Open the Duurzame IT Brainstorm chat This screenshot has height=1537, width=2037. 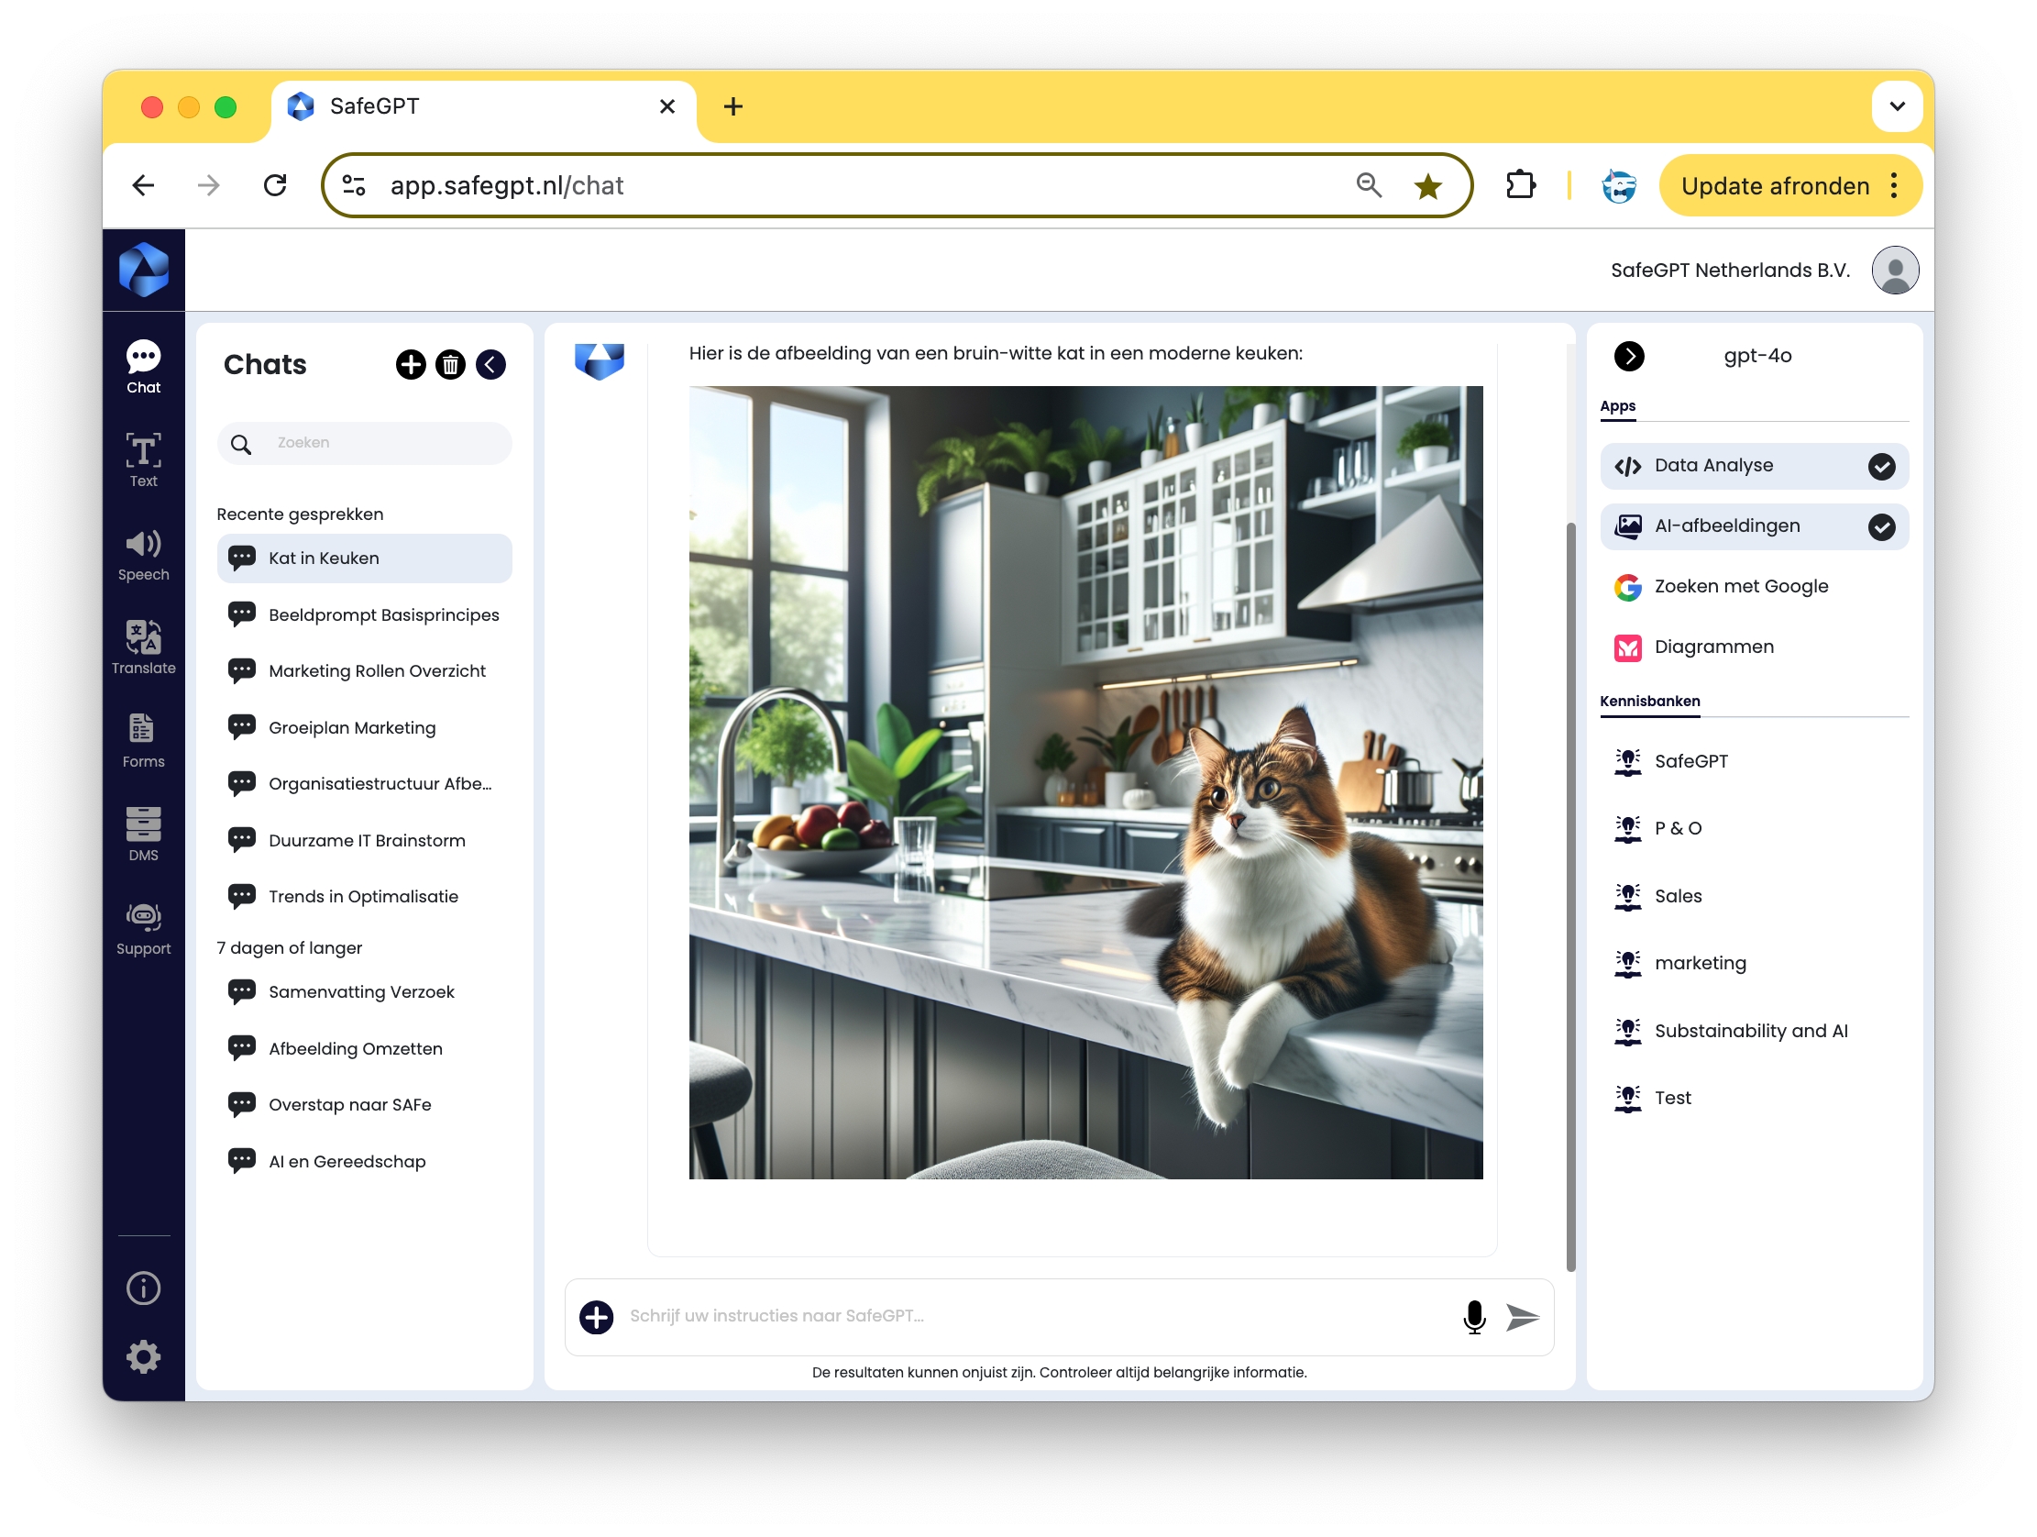coord(365,840)
